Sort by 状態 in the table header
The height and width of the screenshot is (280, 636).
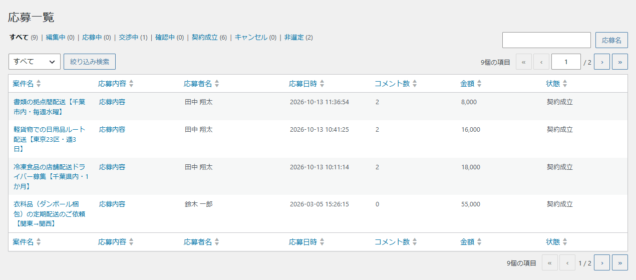tap(557, 84)
